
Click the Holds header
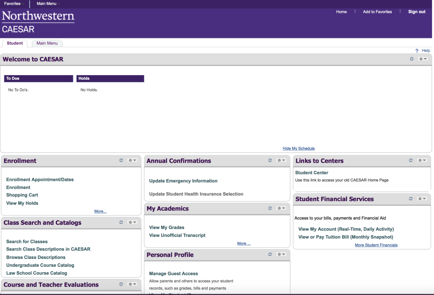coord(110,79)
